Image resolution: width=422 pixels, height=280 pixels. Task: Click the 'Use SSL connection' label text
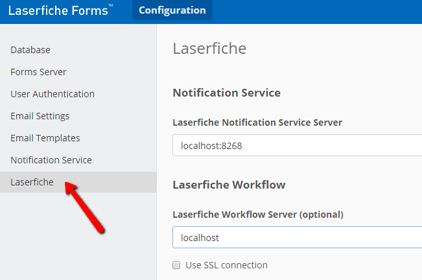[226, 265]
